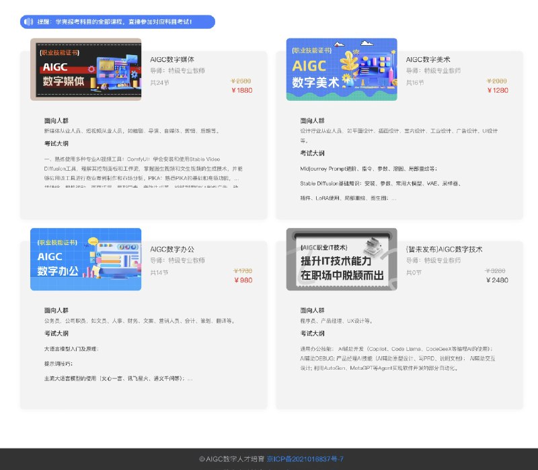Viewport: 538px width, 470px height.
Task: Click the Stable Diffusion基础知识 syllabus line
Action: coord(381,184)
